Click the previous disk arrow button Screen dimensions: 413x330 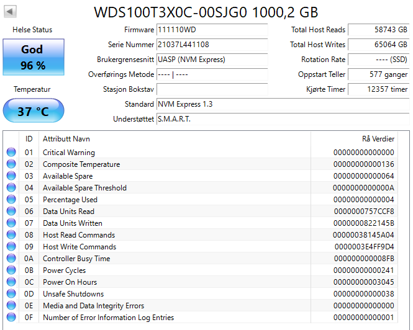(x=11, y=12)
